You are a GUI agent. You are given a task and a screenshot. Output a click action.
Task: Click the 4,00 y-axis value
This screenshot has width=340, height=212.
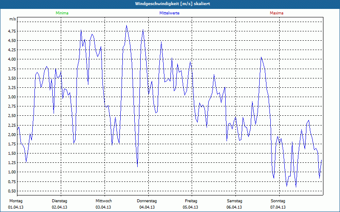click(x=12, y=59)
